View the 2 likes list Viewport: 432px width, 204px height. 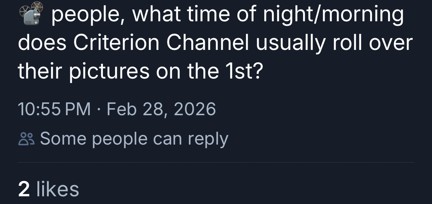pos(48,189)
